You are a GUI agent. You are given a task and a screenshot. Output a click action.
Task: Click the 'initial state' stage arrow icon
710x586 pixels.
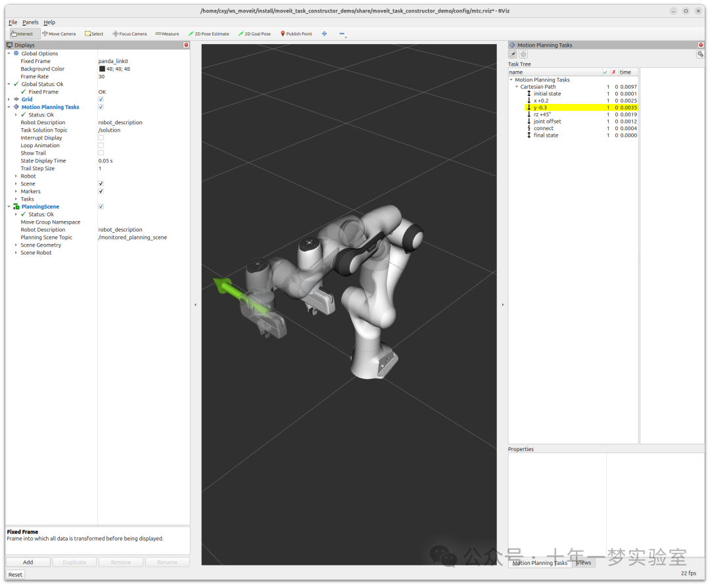[529, 93]
